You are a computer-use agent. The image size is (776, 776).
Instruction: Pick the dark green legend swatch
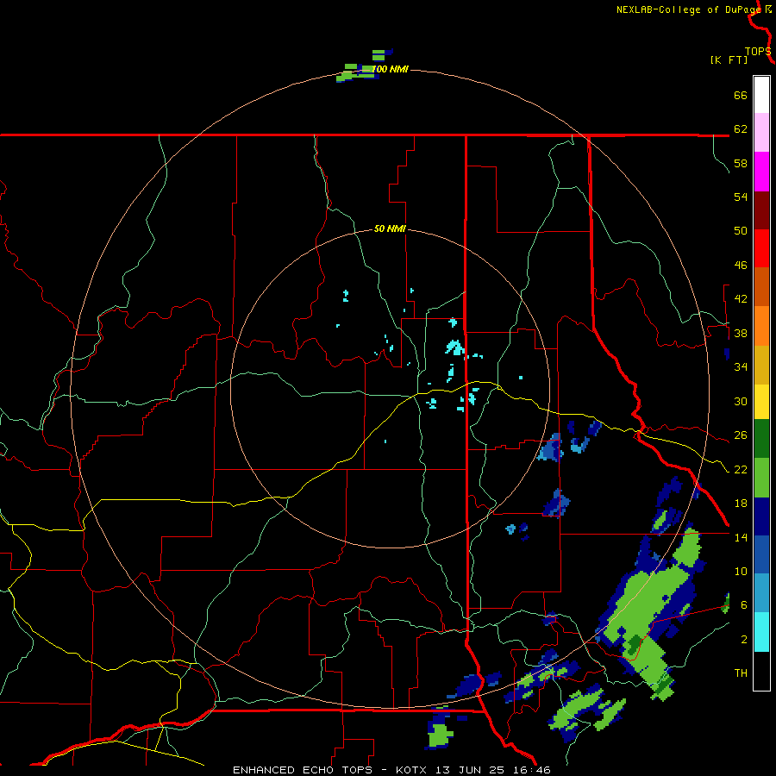coord(761,439)
